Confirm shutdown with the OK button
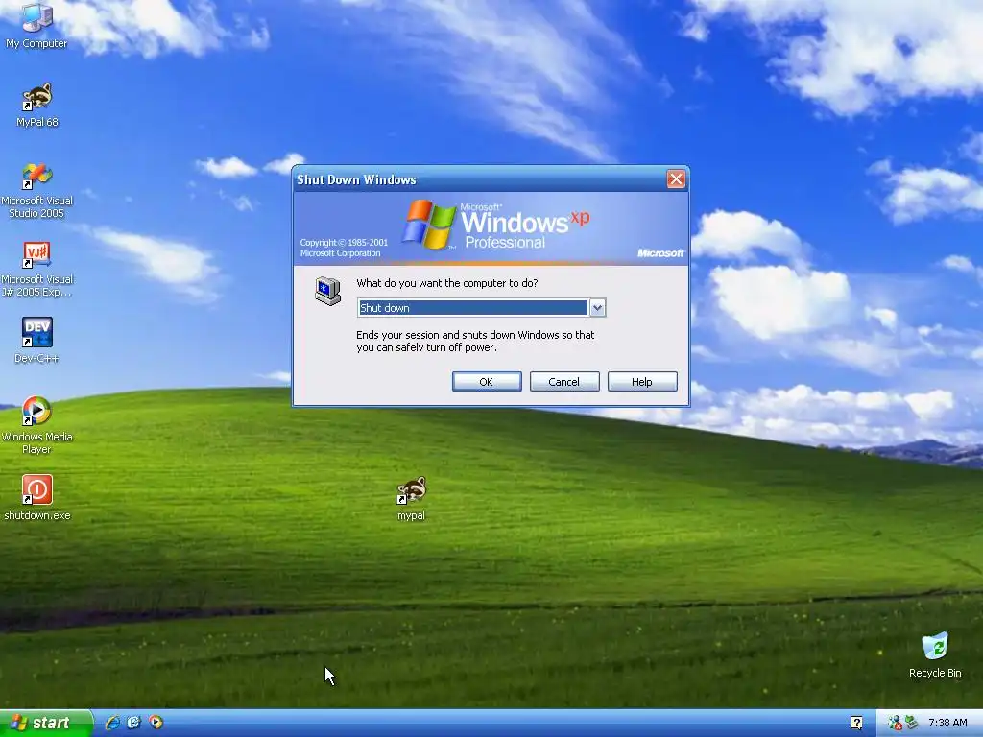The height and width of the screenshot is (737, 983). click(x=487, y=382)
